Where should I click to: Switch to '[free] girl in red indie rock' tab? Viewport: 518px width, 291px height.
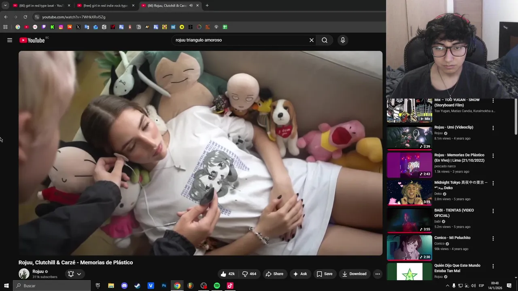click(105, 6)
